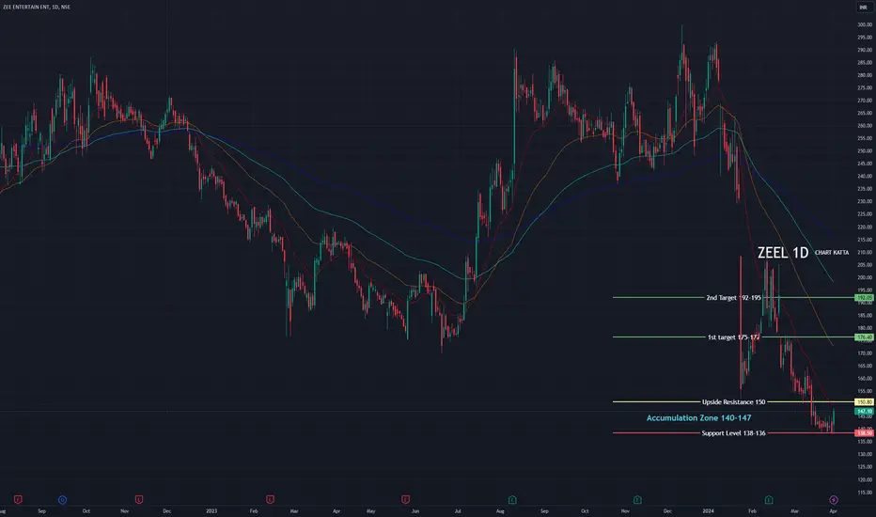Click 300.00 on the price scale
This screenshot has width=876, height=517.
865,24
